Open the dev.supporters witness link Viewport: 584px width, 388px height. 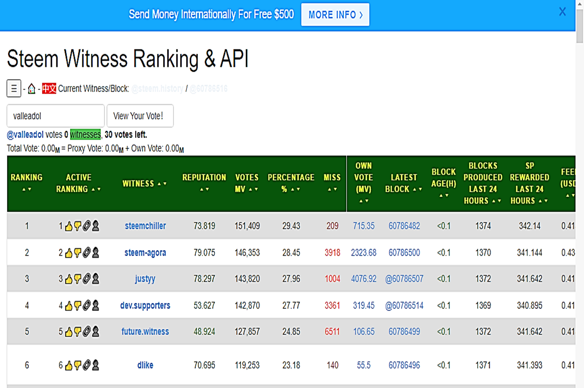coord(145,305)
